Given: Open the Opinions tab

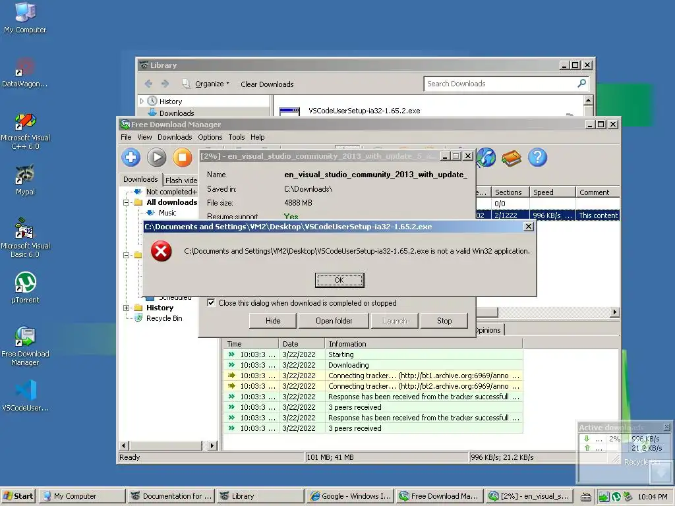Looking at the screenshot, I should tap(488, 330).
